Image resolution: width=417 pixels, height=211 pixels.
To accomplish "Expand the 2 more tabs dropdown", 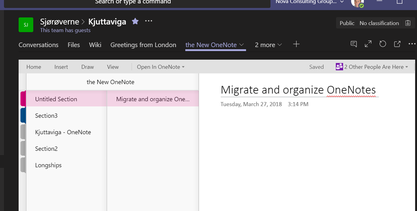I will click(268, 45).
